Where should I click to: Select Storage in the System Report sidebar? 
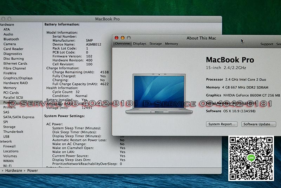click(x=9, y=127)
